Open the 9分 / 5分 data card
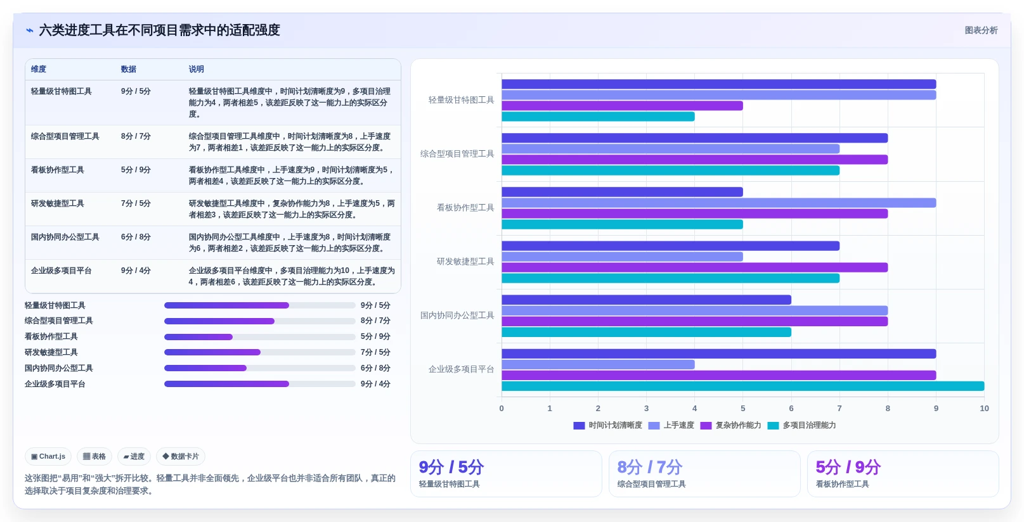 pyautogui.click(x=506, y=474)
